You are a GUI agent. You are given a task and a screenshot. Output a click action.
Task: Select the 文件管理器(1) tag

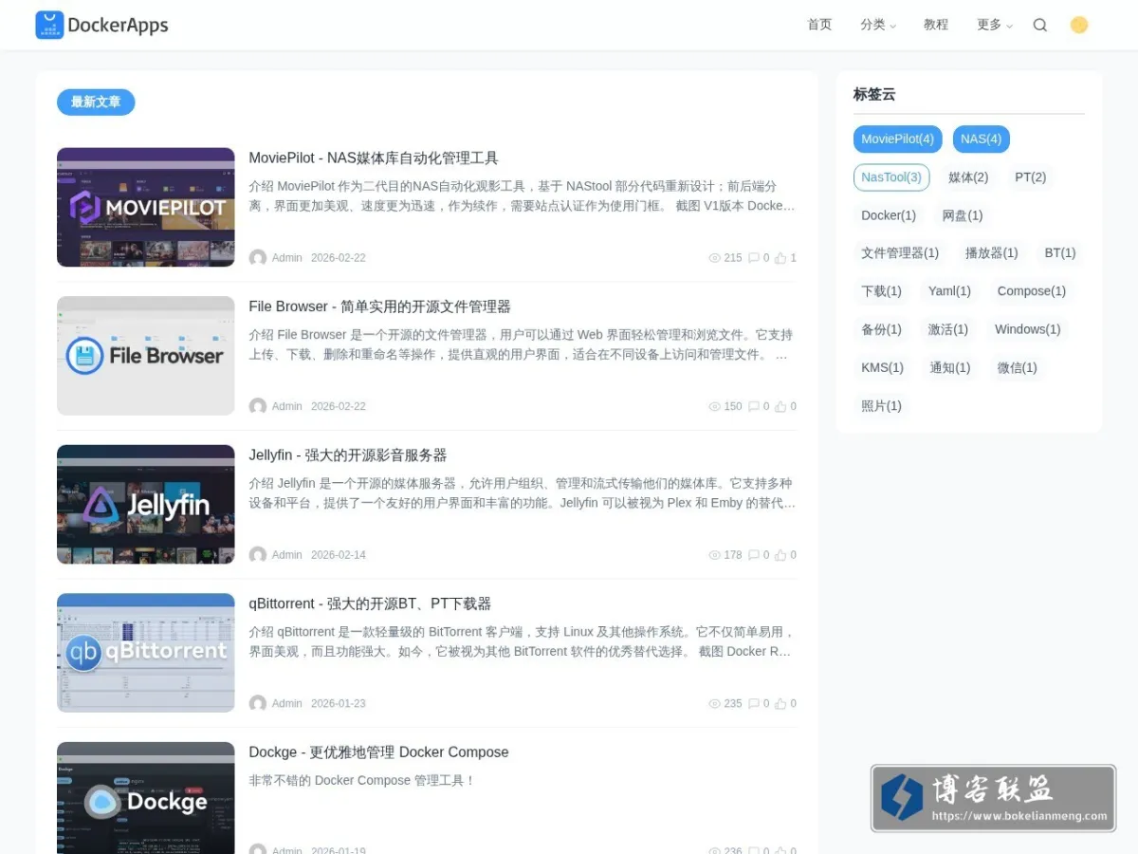[x=900, y=253]
